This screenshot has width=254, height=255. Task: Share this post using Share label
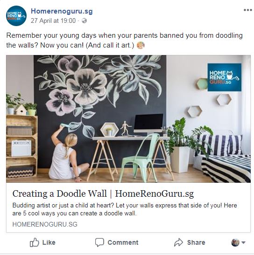point(196,242)
